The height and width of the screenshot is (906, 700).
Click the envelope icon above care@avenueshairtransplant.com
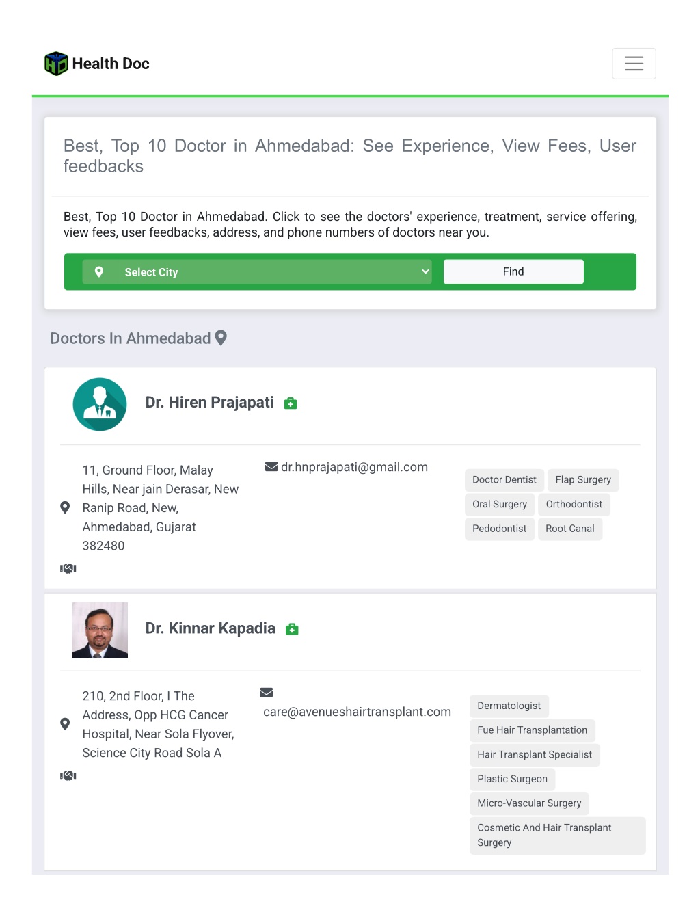tap(267, 693)
